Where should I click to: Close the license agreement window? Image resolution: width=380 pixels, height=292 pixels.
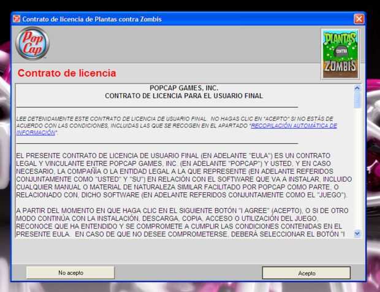tap(359, 19)
